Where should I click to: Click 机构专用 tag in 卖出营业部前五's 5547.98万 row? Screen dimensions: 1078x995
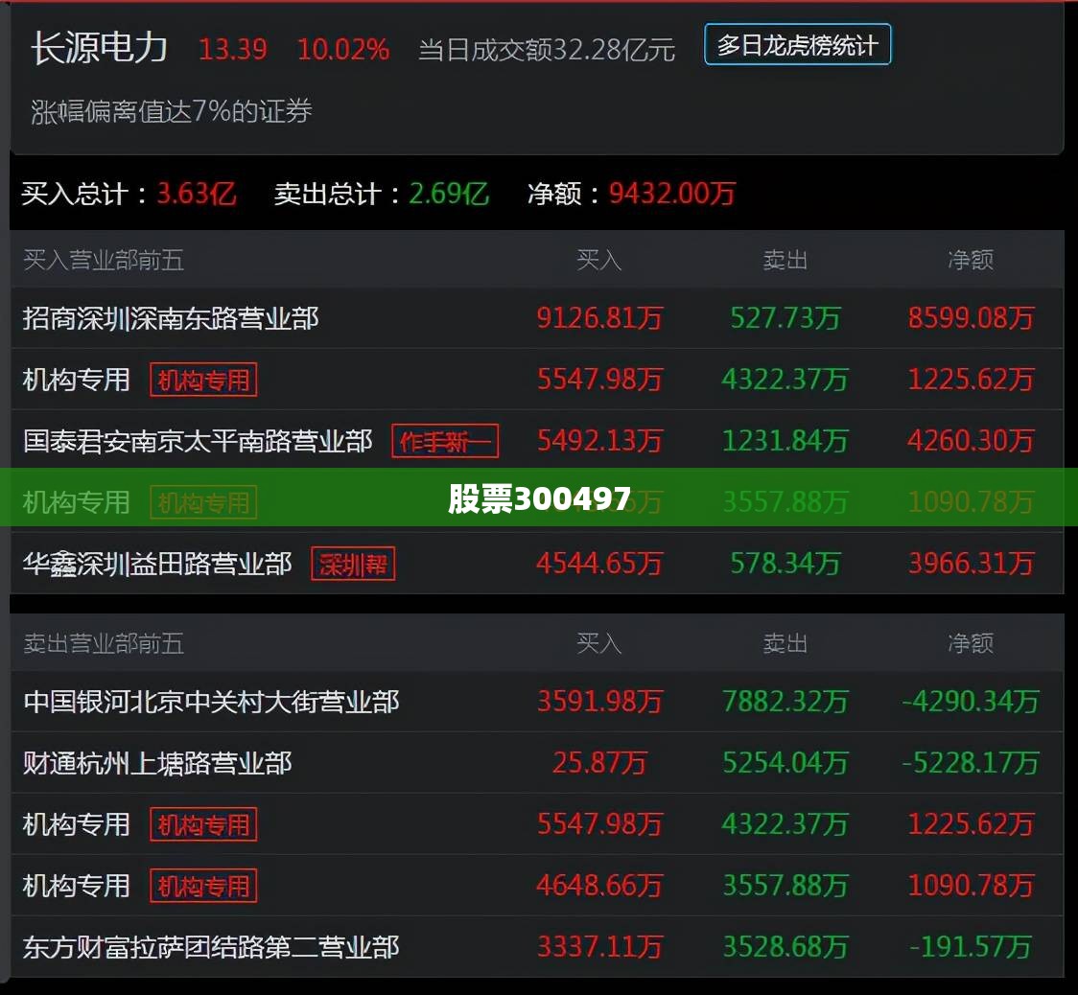coord(203,824)
